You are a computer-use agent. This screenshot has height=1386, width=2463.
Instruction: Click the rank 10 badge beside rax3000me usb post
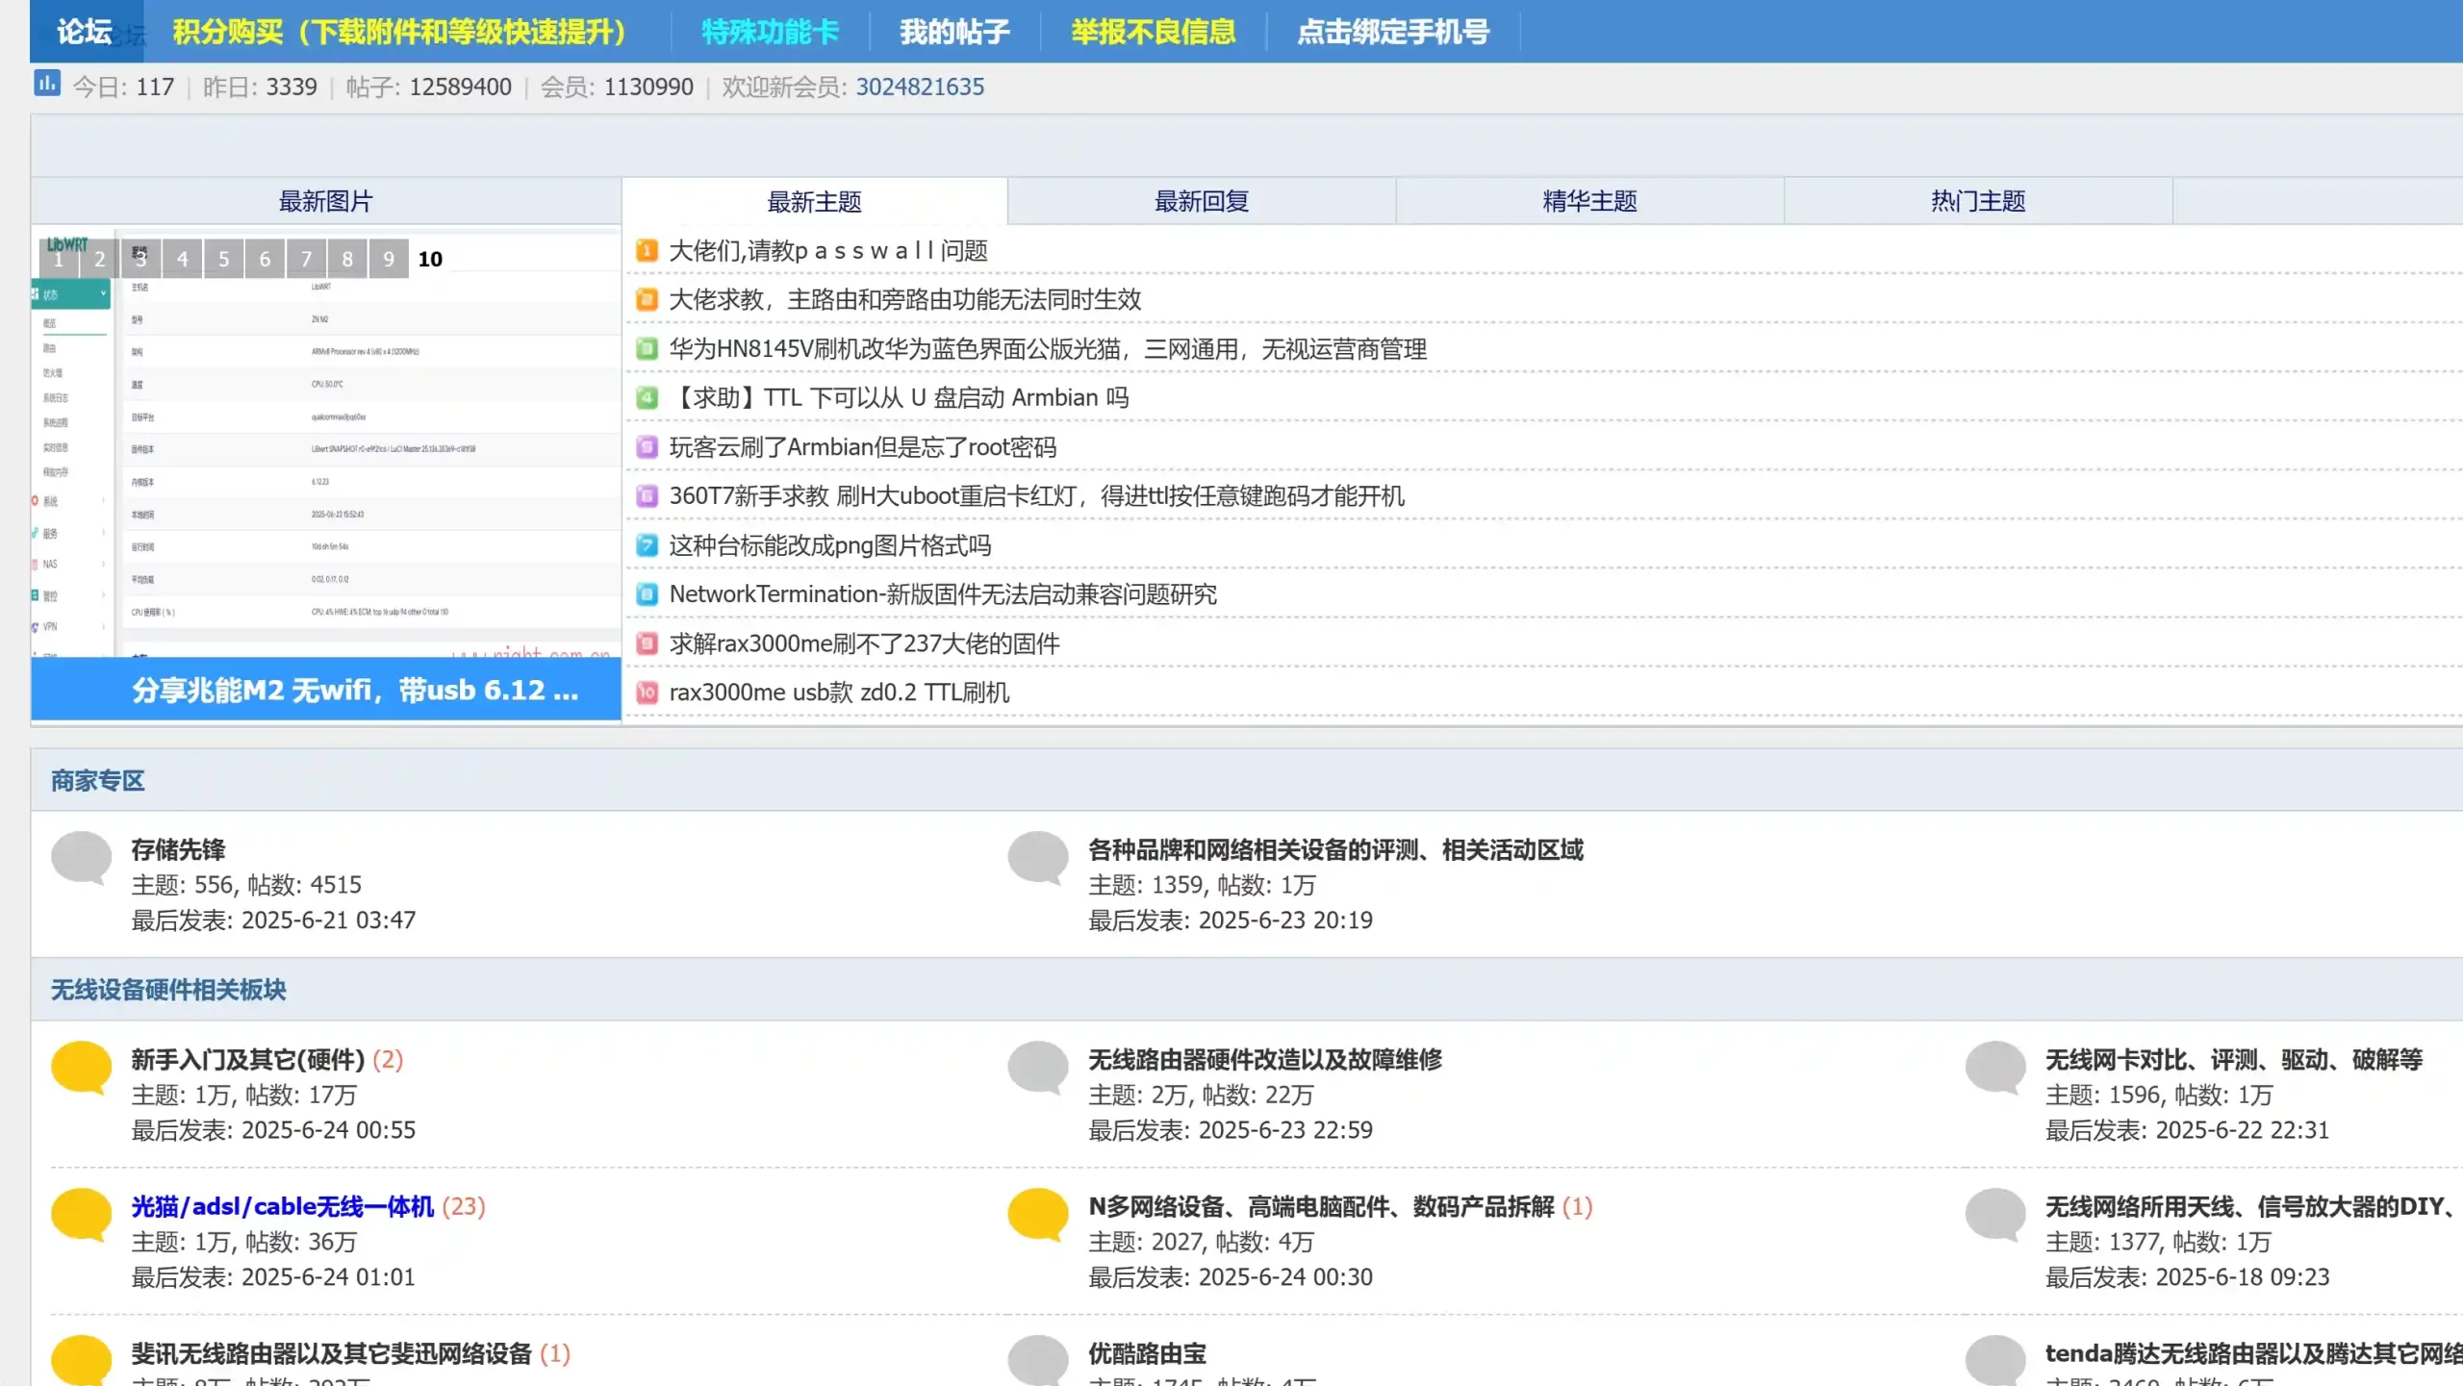point(647,693)
